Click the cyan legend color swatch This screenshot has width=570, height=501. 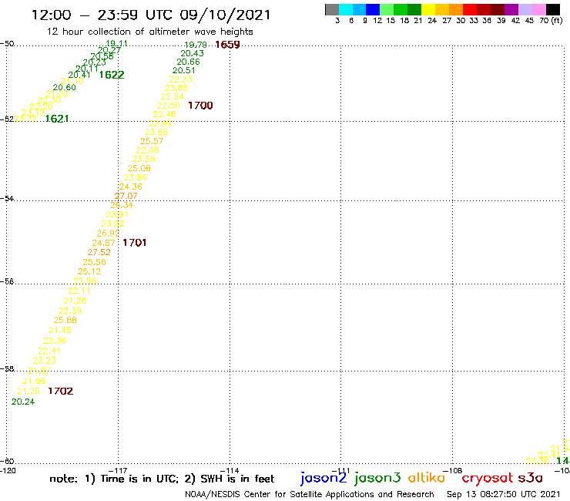point(346,9)
